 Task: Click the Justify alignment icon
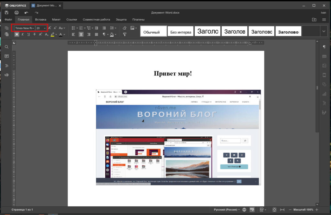point(96,34)
